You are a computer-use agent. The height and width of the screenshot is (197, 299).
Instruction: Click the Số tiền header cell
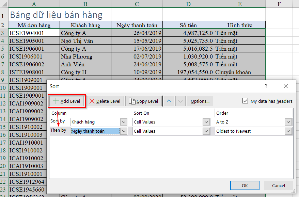[188, 25]
